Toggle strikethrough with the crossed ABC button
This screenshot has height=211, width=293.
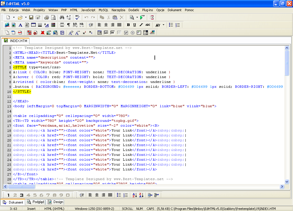148,25
